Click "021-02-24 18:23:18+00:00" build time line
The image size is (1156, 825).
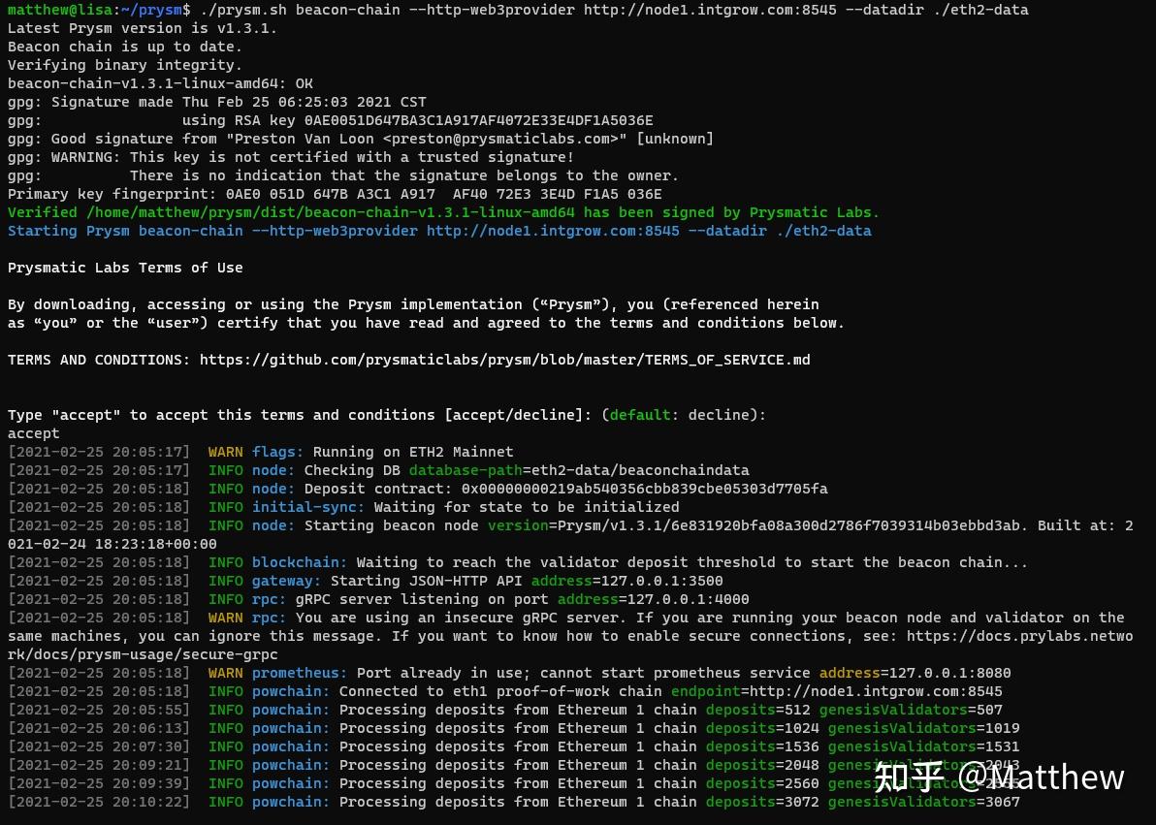click(x=112, y=544)
